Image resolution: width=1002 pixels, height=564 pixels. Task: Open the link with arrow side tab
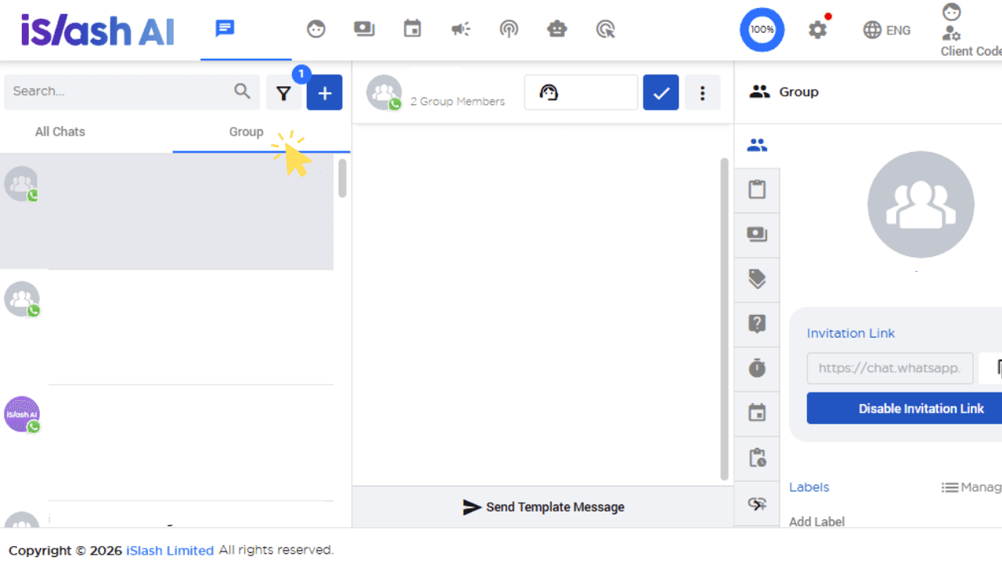(757, 504)
